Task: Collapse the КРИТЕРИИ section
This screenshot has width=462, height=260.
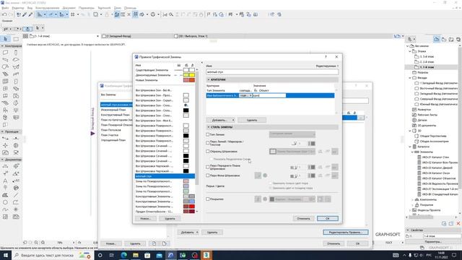Action: point(209,79)
